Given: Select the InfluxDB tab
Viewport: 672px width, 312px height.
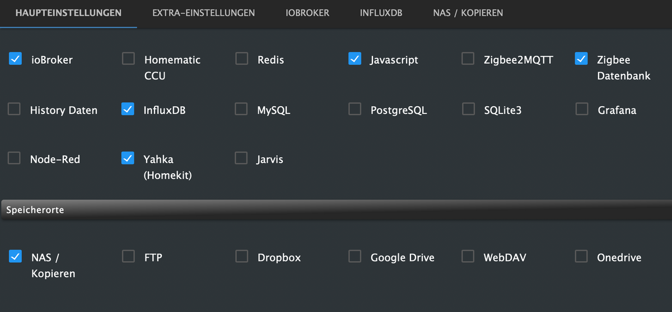Looking at the screenshot, I should [381, 12].
